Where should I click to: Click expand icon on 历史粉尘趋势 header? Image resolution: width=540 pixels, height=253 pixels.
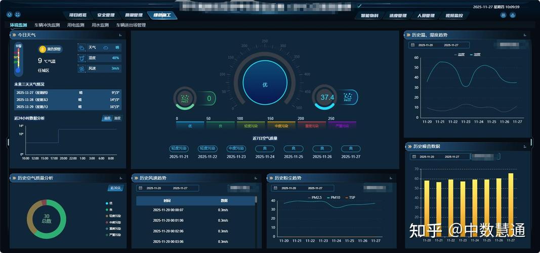click(x=391, y=178)
